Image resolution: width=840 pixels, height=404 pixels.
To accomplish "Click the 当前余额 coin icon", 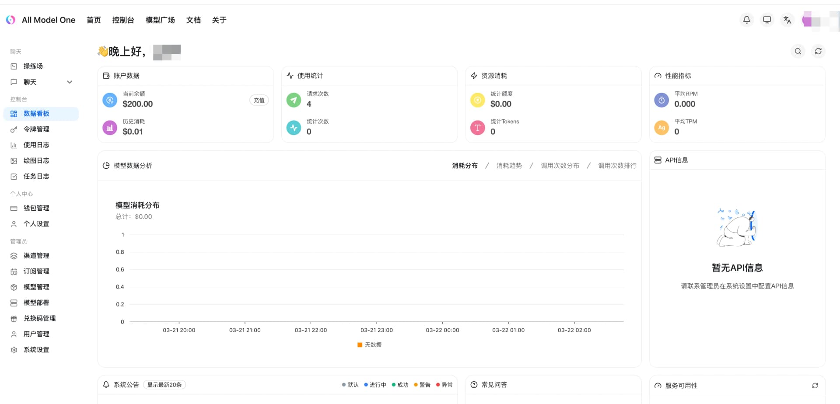I will (x=110, y=100).
